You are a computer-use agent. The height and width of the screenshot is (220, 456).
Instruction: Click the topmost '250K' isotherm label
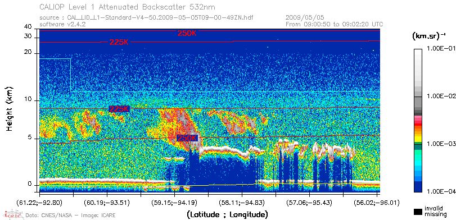[x=187, y=33]
